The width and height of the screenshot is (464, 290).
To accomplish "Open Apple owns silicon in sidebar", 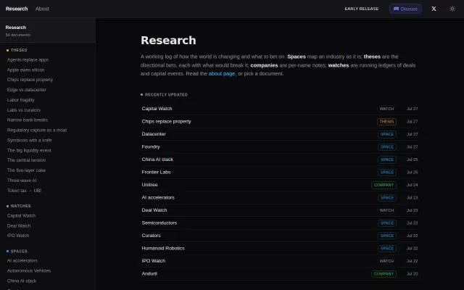I will [x=26, y=70].
